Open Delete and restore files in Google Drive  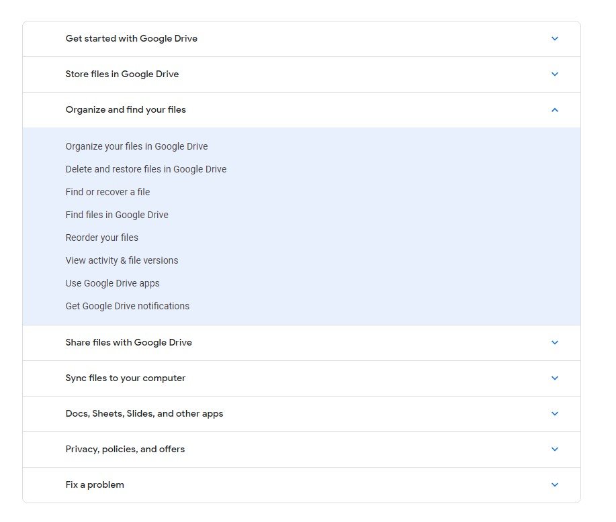coord(146,169)
